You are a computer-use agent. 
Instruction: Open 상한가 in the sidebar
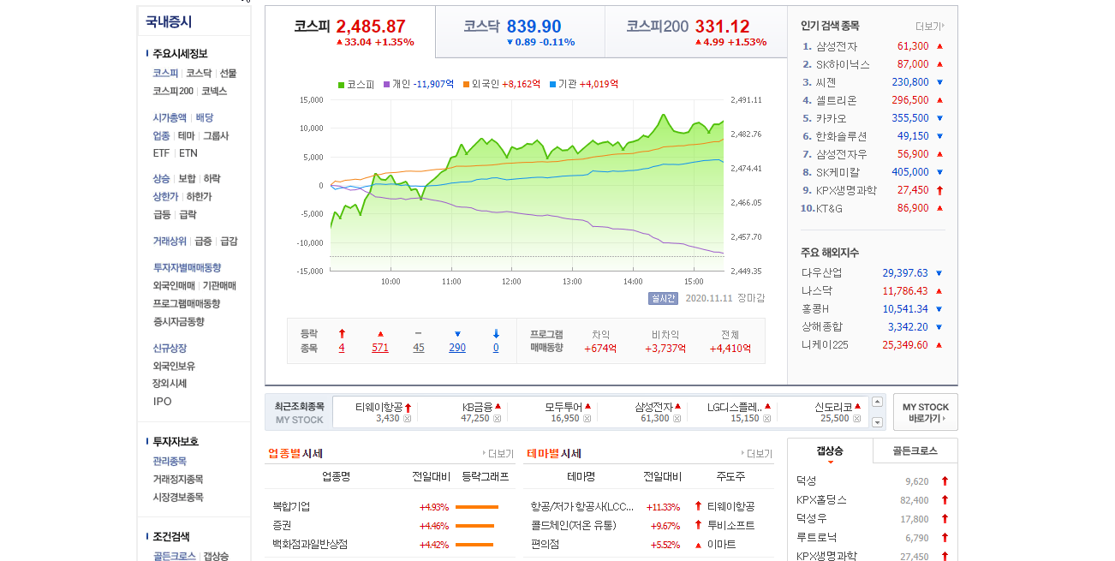click(165, 197)
